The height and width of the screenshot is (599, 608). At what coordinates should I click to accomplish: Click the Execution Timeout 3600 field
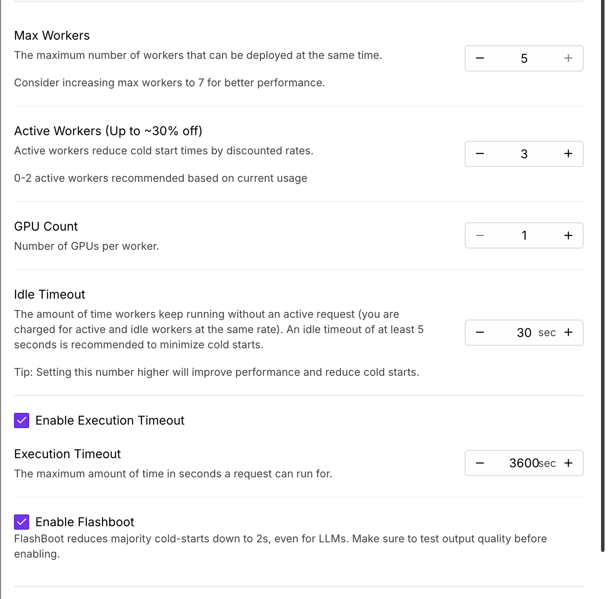point(524,463)
